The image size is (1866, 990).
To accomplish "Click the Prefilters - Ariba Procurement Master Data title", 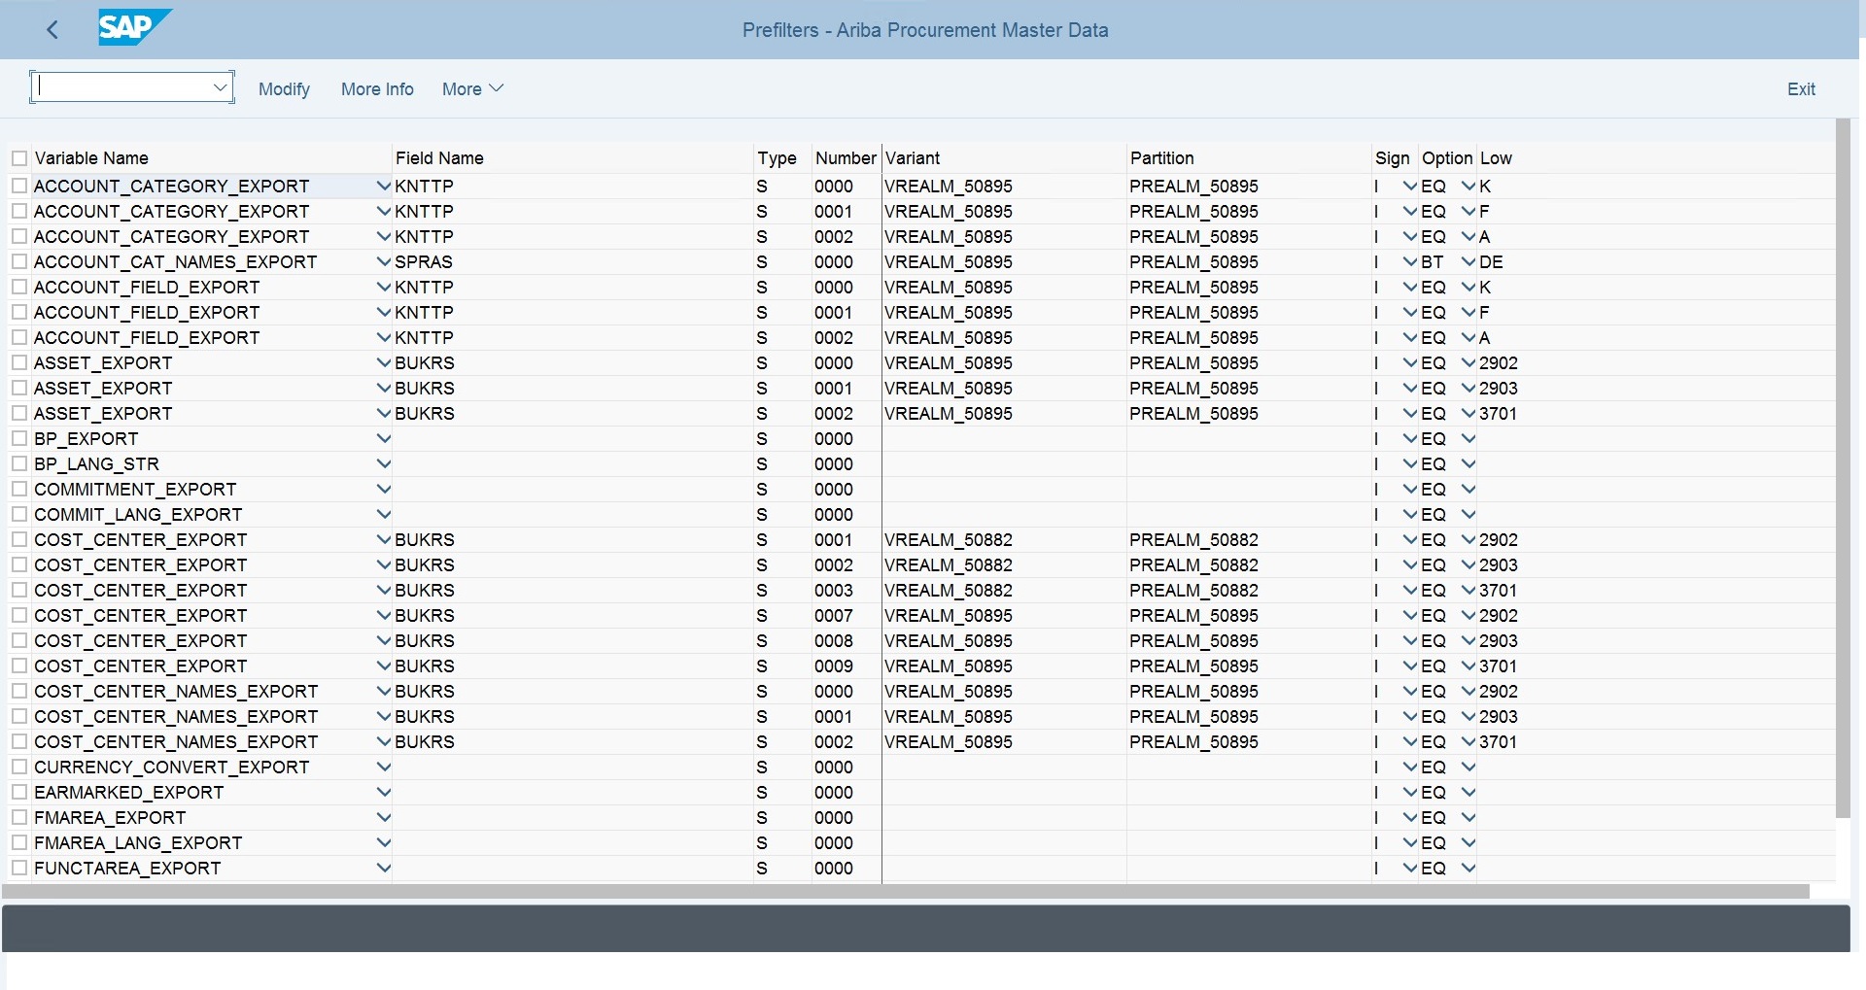I will pos(925,30).
